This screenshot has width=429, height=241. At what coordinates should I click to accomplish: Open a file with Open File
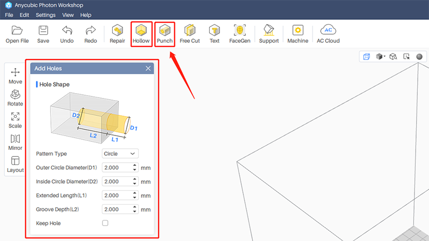tap(17, 34)
